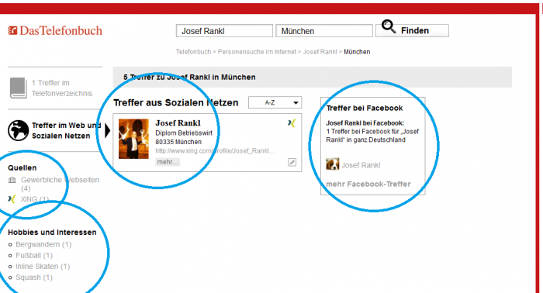Click the magnifying glass search icon
The height and width of the screenshot is (293, 543).
[389, 27]
